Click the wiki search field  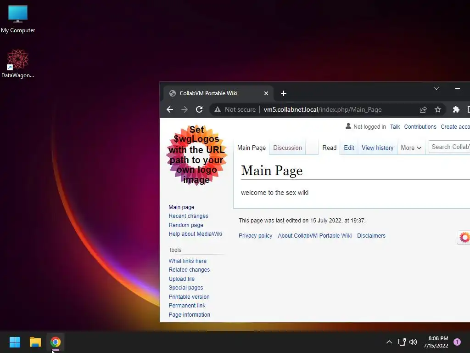[449, 147]
